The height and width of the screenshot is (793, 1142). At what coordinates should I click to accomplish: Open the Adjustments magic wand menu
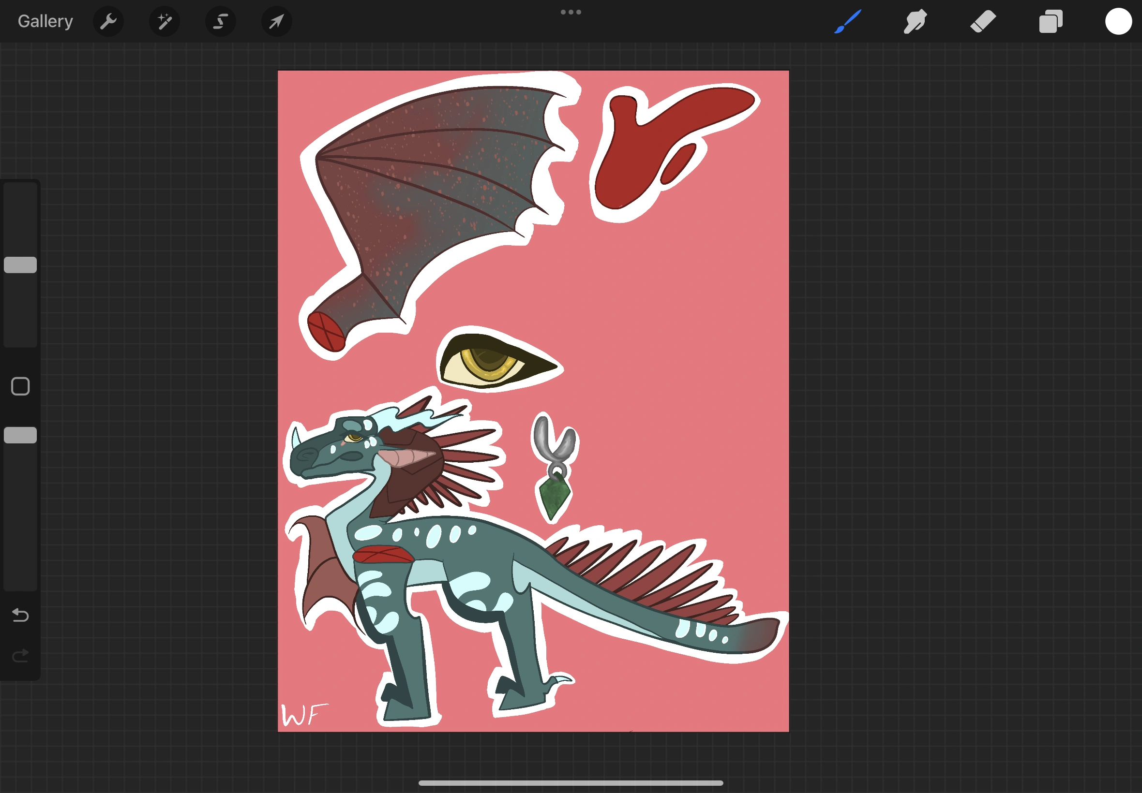point(164,21)
